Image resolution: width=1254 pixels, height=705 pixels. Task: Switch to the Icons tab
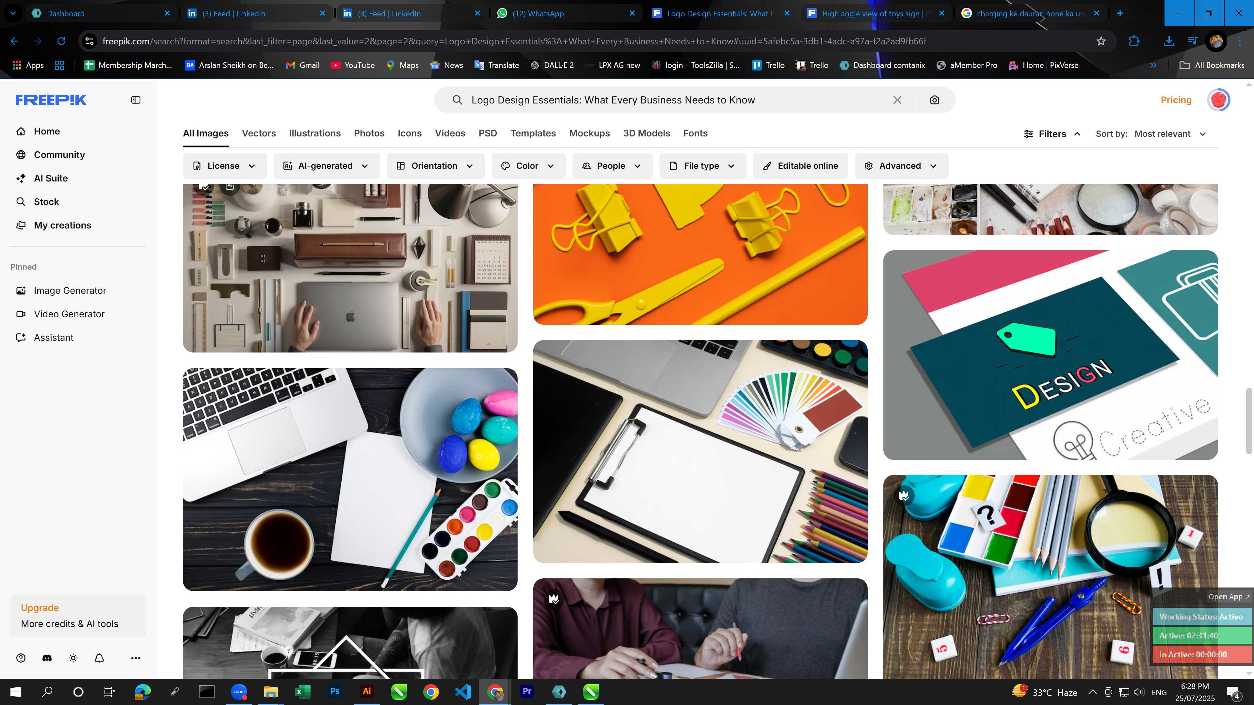click(410, 133)
